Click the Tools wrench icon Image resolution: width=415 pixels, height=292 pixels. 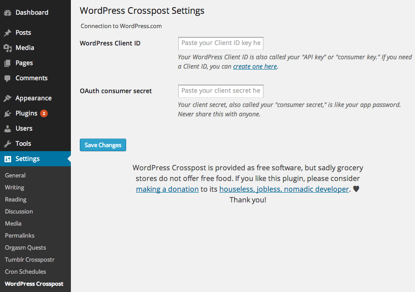tap(8, 144)
